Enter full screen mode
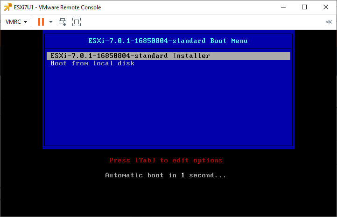 click(77, 21)
